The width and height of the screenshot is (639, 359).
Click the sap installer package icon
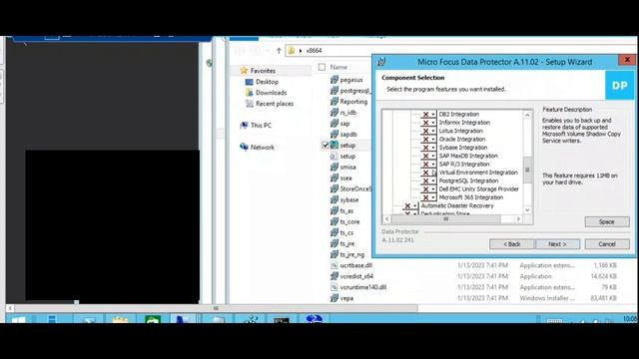click(334, 124)
